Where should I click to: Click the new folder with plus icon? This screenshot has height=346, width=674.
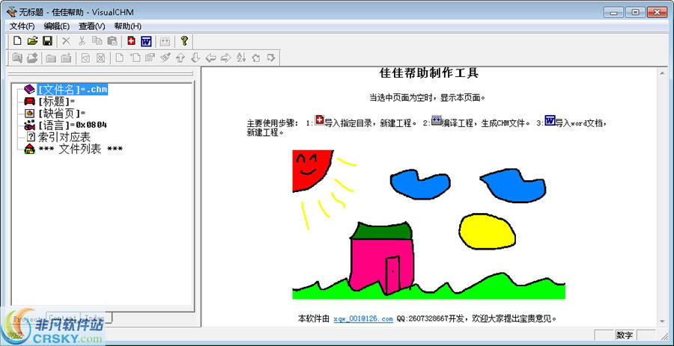click(x=66, y=58)
